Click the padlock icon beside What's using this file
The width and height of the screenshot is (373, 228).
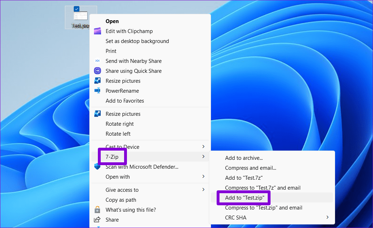98,210
